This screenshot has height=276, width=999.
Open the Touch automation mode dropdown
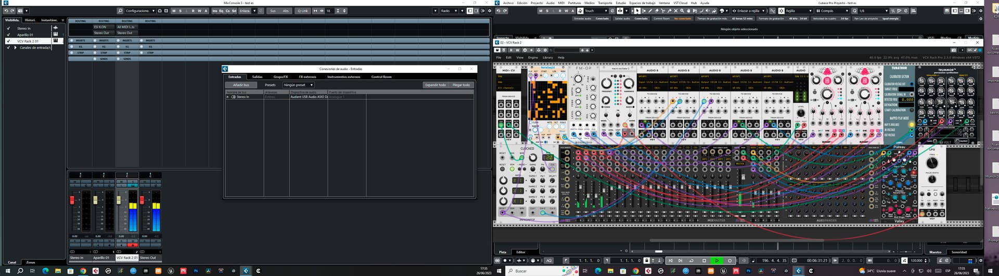pos(595,10)
